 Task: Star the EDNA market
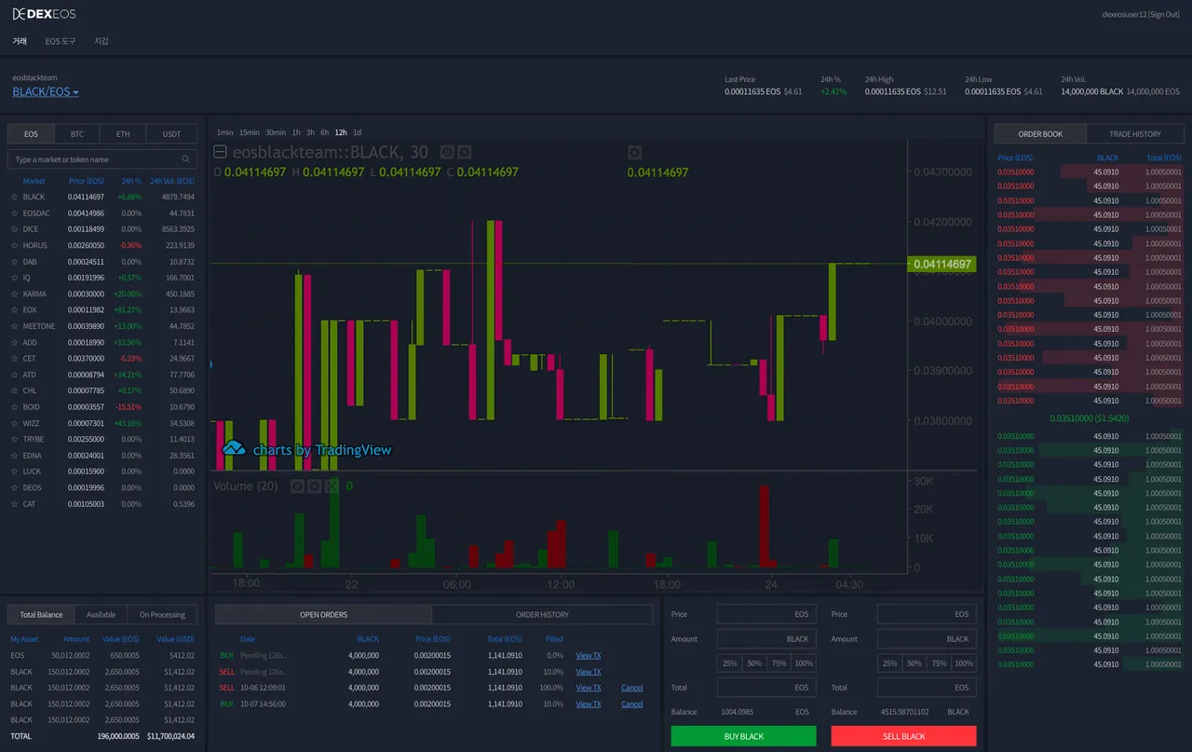click(x=14, y=456)
